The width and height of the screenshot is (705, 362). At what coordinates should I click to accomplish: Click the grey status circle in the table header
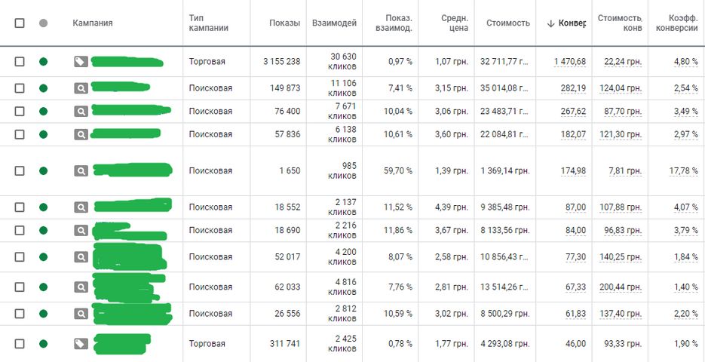click(x=43, y=23)
